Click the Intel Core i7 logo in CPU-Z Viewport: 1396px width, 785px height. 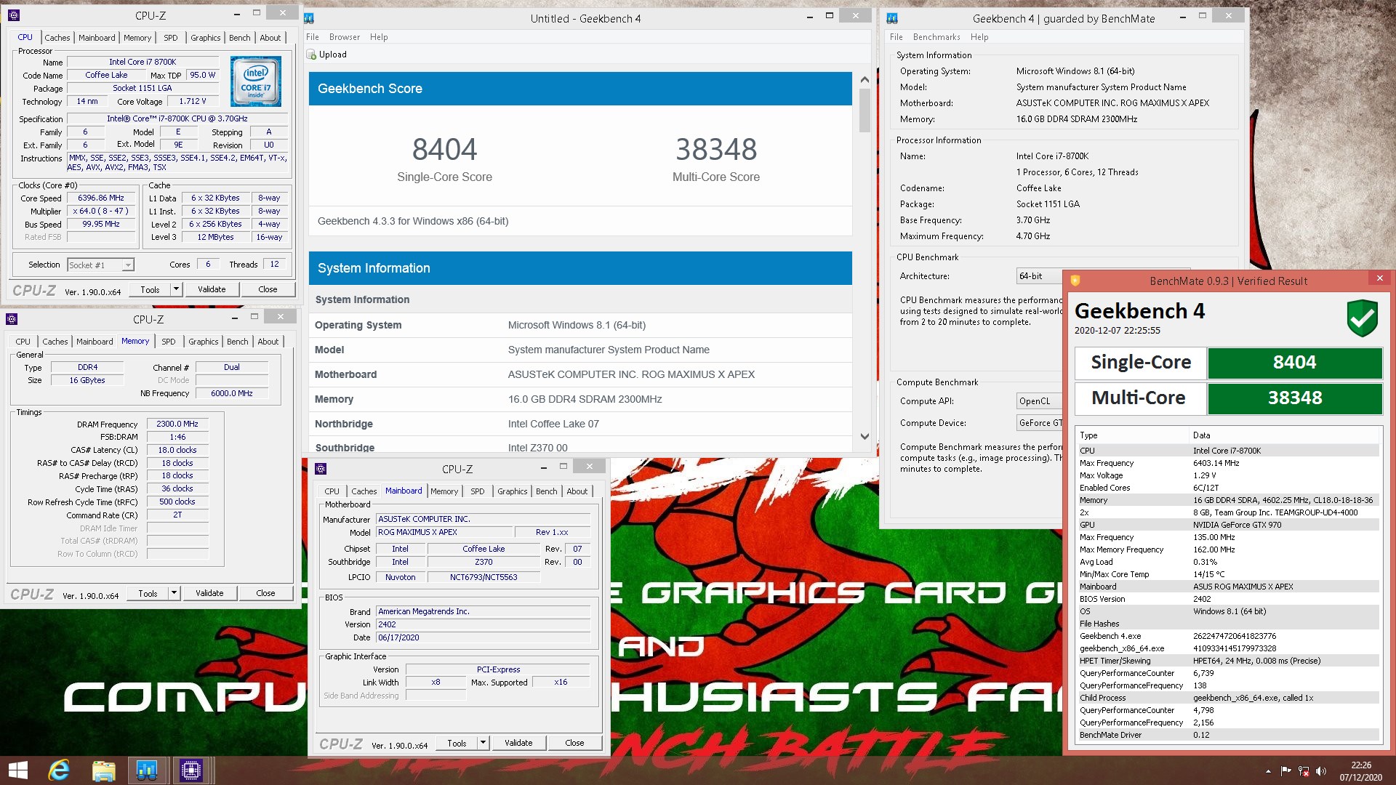pos(256,82)
